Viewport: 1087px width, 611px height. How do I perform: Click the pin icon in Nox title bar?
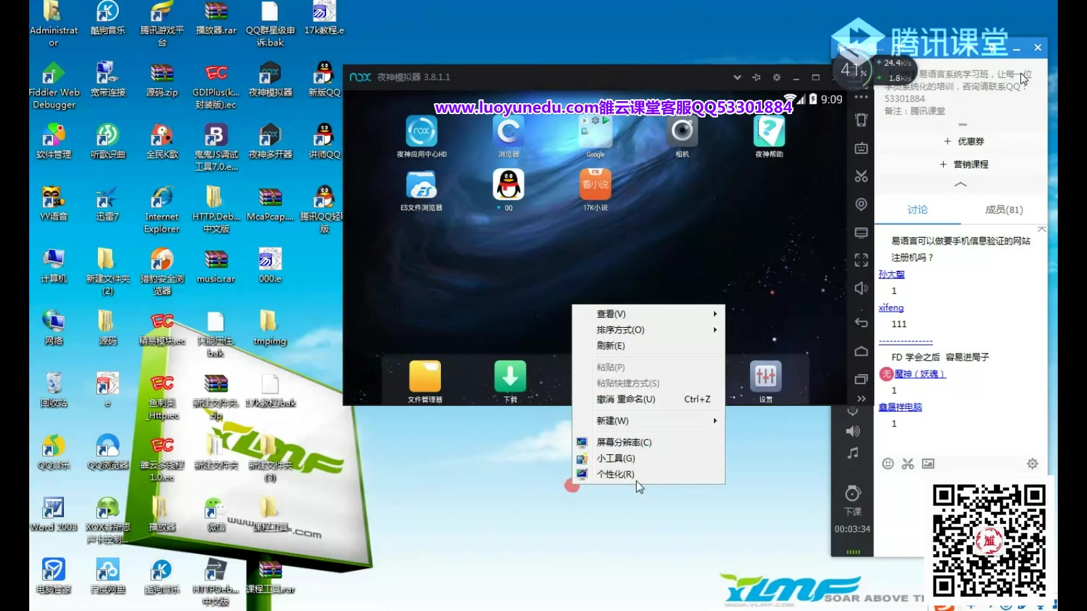(x=756, y=77)
